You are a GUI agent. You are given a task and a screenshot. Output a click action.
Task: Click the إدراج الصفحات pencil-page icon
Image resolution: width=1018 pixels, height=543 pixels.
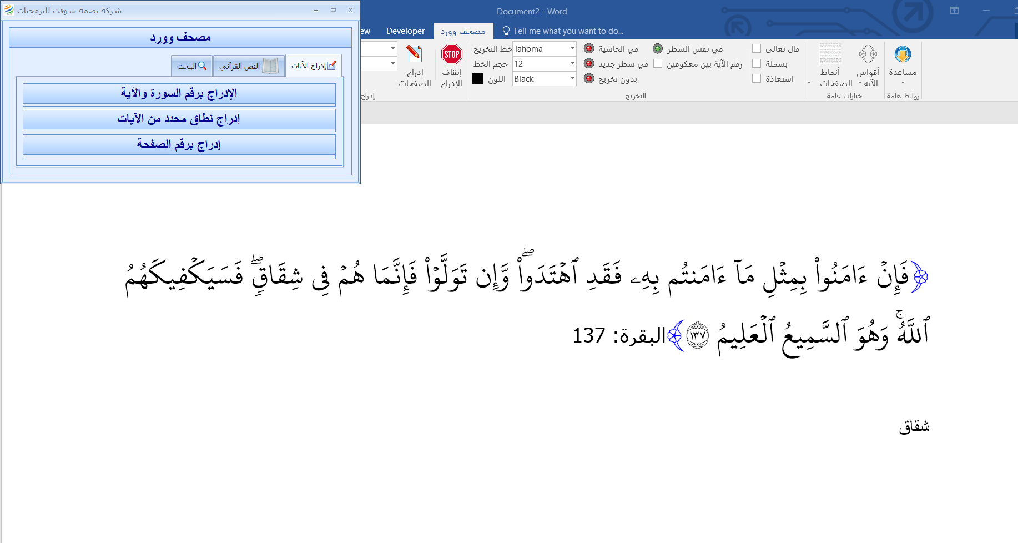click(x=414, y=54)
